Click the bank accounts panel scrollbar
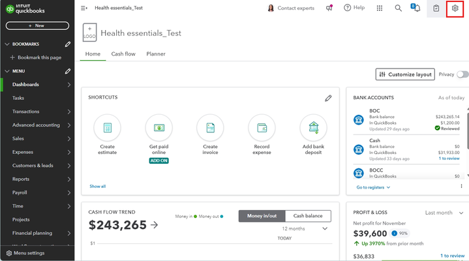 tap(467, 130)
